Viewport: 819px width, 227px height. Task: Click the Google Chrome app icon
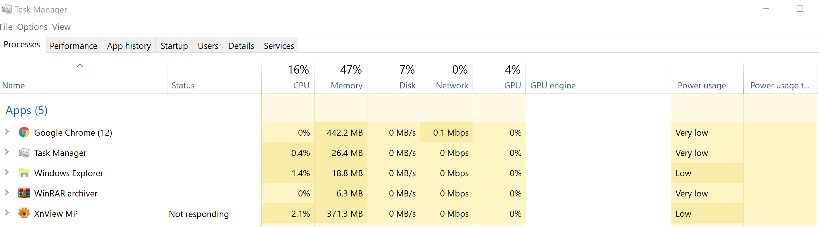(x=24, y=132)
